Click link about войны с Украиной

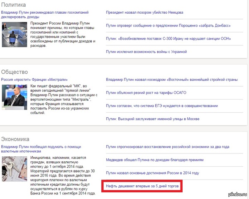tap(146, 52)
